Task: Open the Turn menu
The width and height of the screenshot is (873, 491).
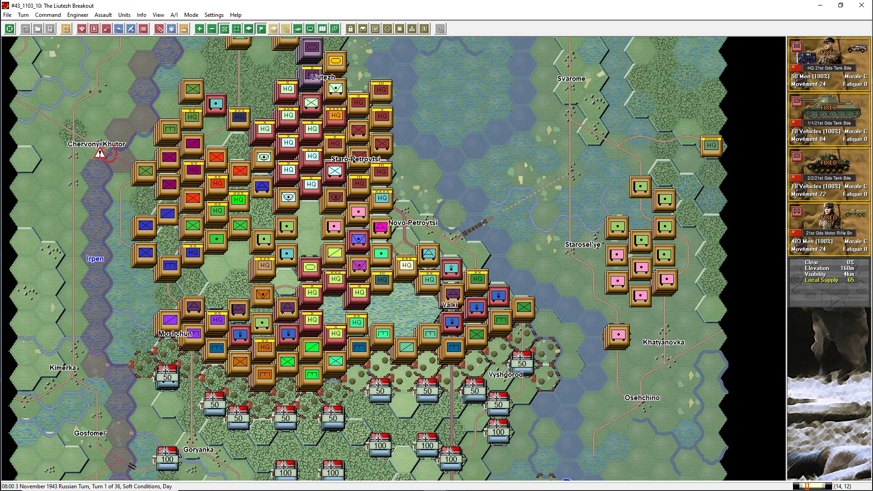Action: tap(23, 15)
